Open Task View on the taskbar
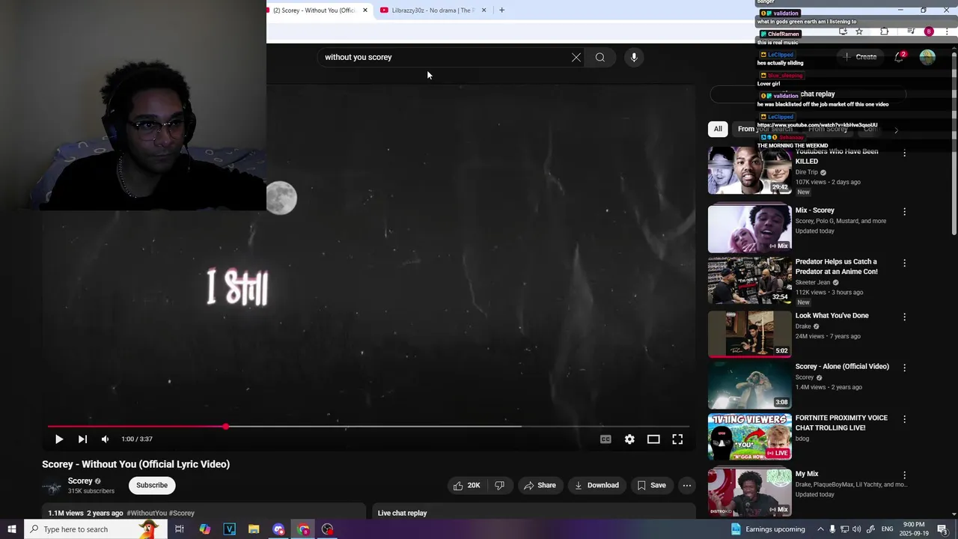The image size is (958, 539). tap(180, 529)
